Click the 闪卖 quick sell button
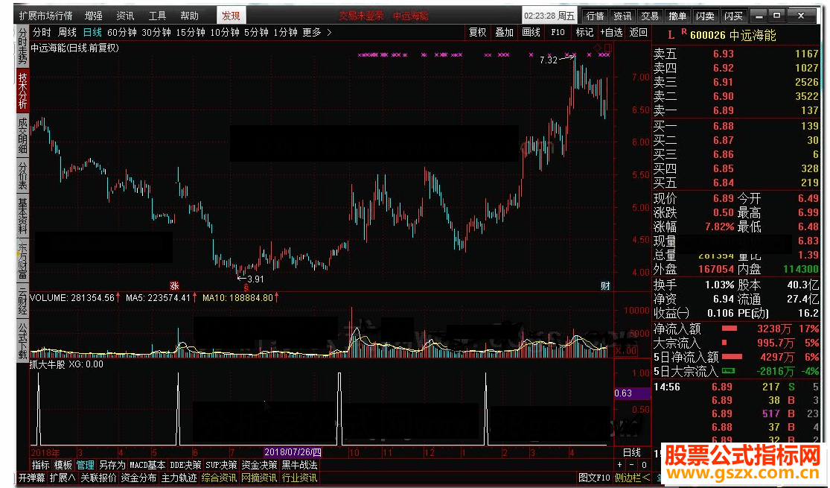This screenshot has width=830, height=488. coord(705,16)
